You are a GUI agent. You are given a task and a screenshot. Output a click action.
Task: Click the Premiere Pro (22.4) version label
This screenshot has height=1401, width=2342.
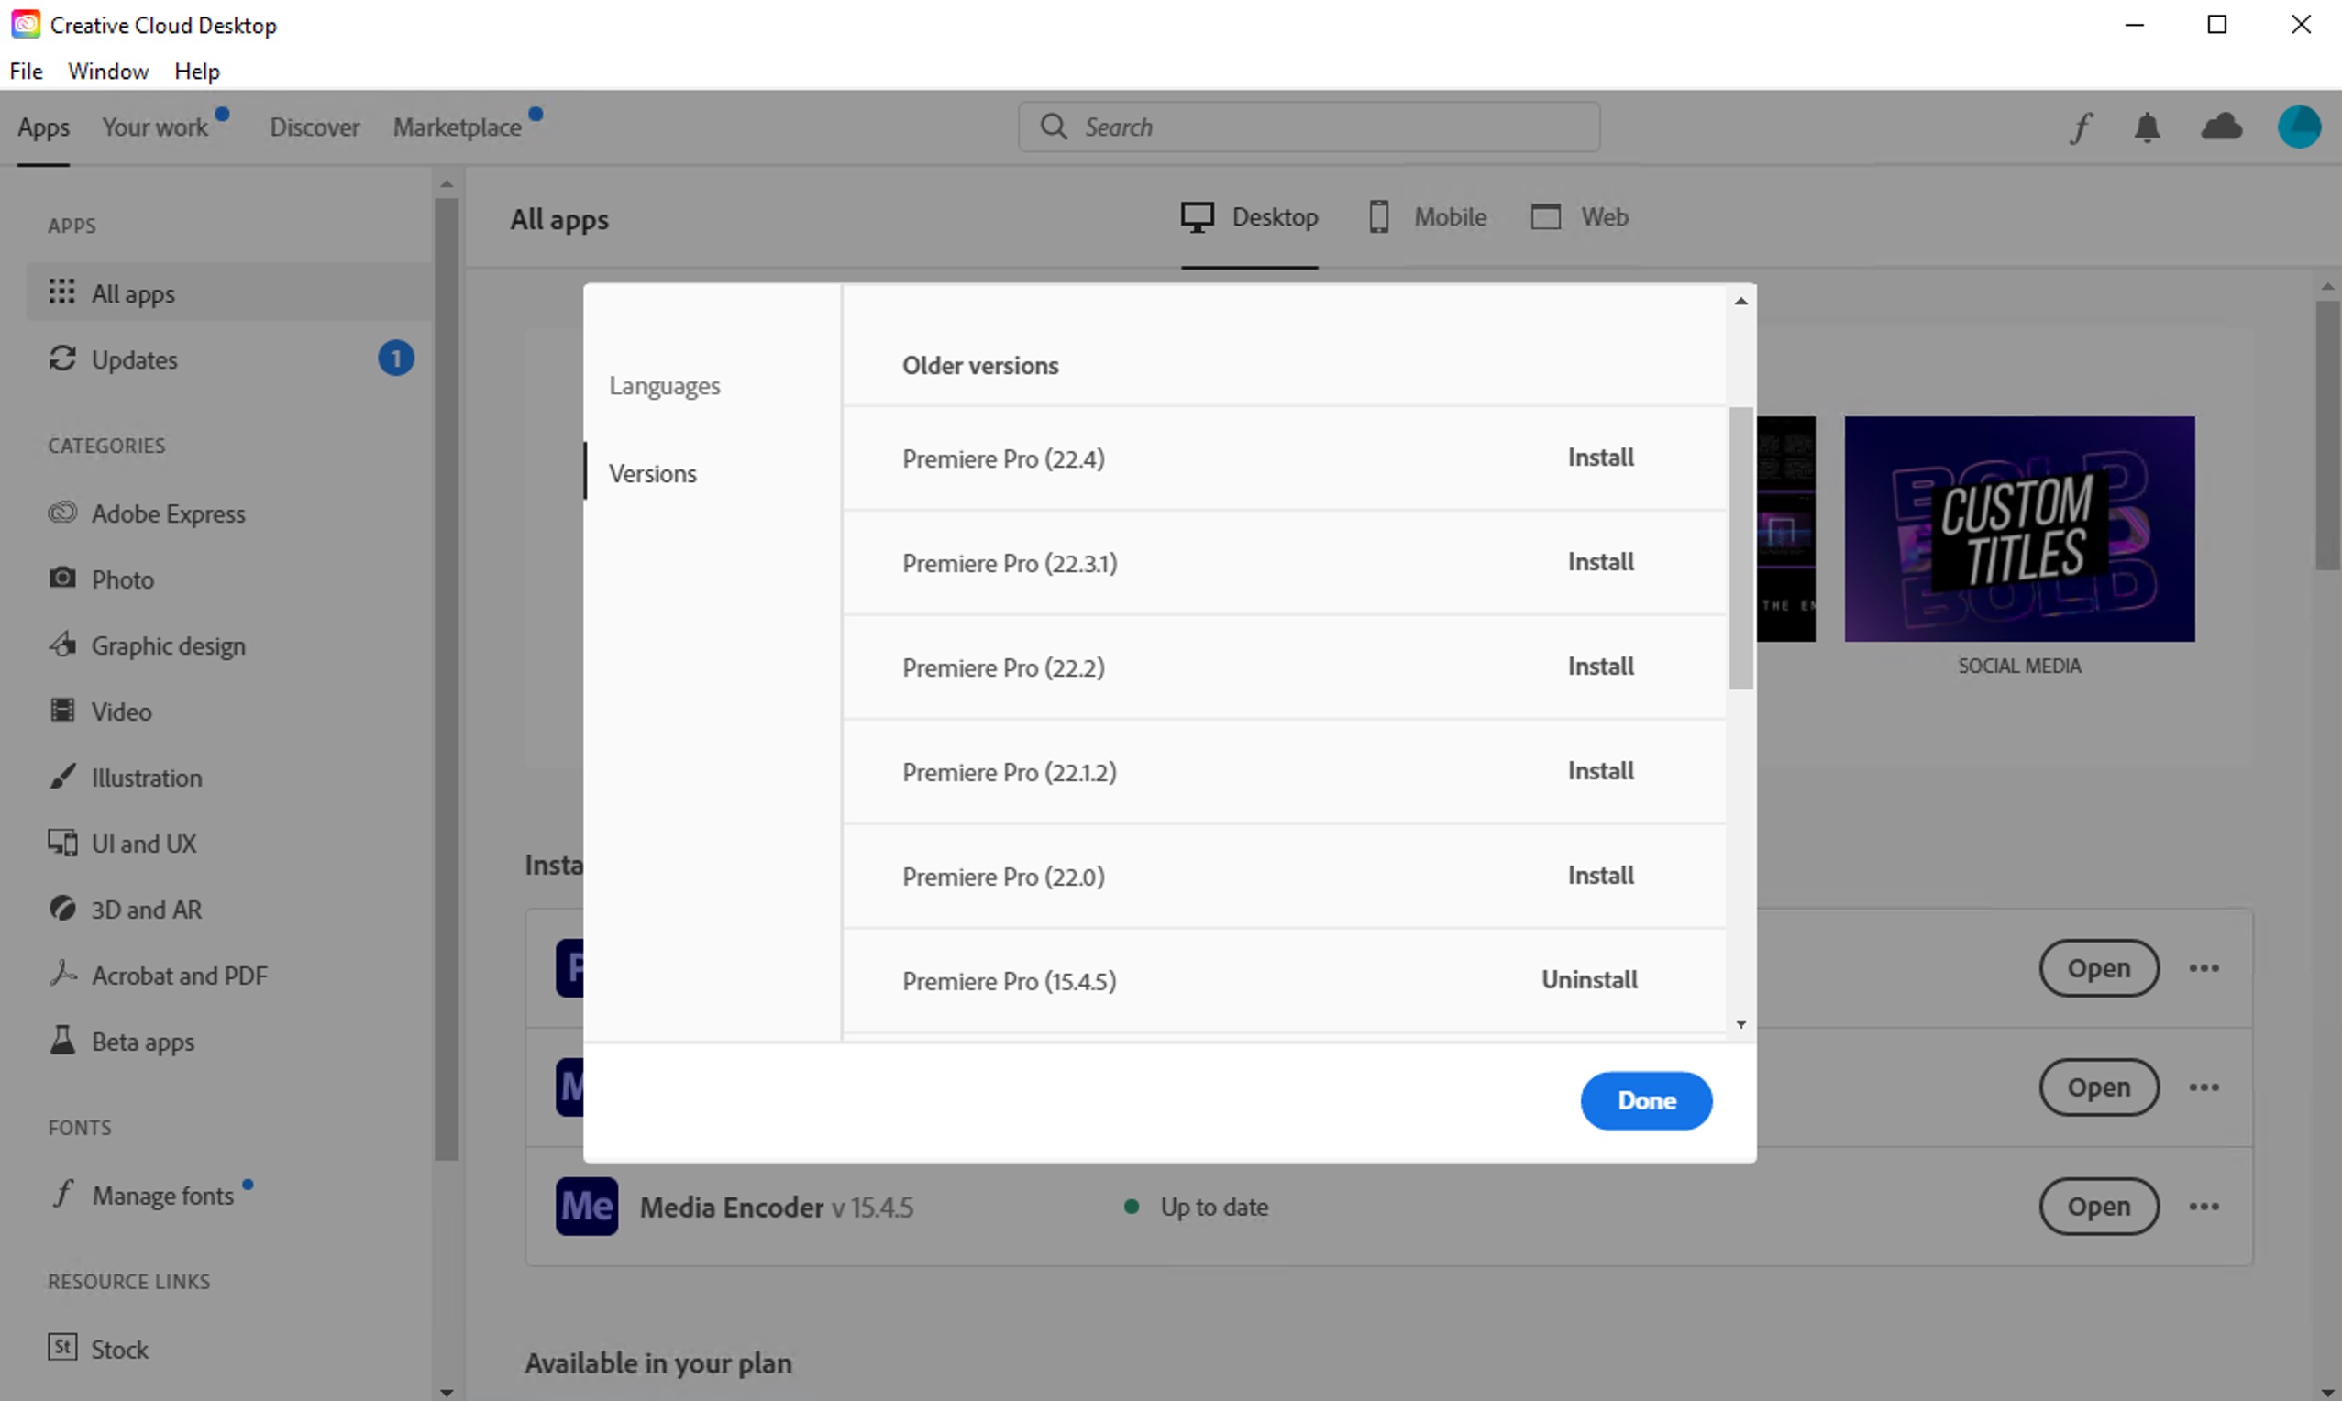[1003, 458]
